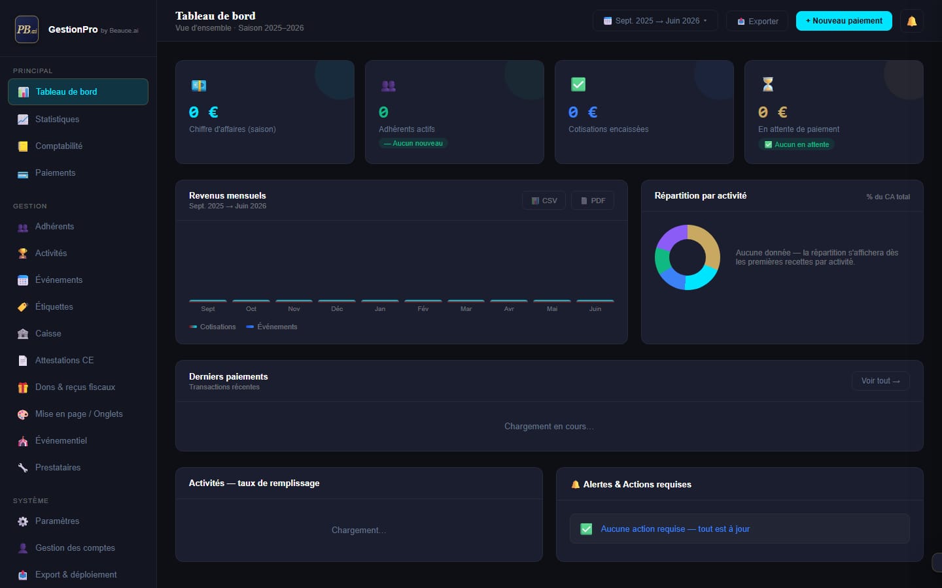Click the tag icon for Étiquettes
Image resolution: width=942 pixels, height=588 pixels.
pos(23,307)
